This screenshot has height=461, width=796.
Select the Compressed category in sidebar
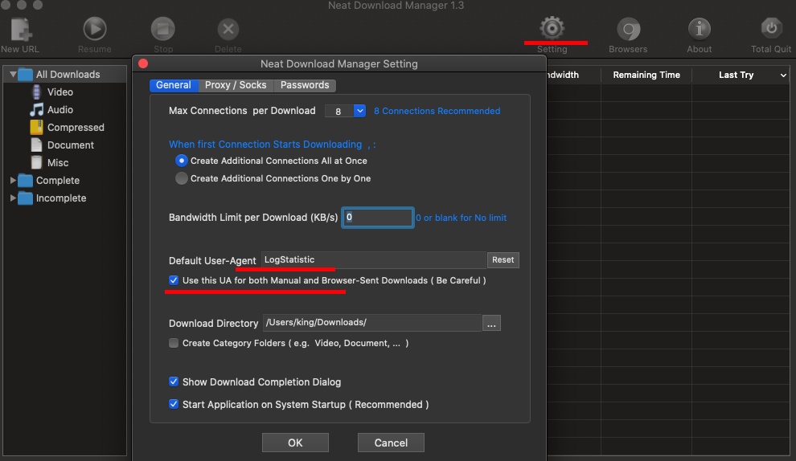click(75, 128)
